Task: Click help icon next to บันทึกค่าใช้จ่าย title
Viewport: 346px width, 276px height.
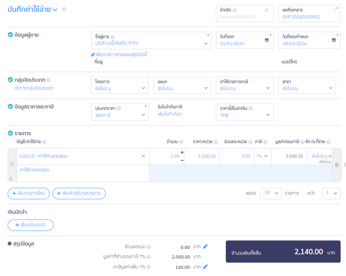Action: 64,9
